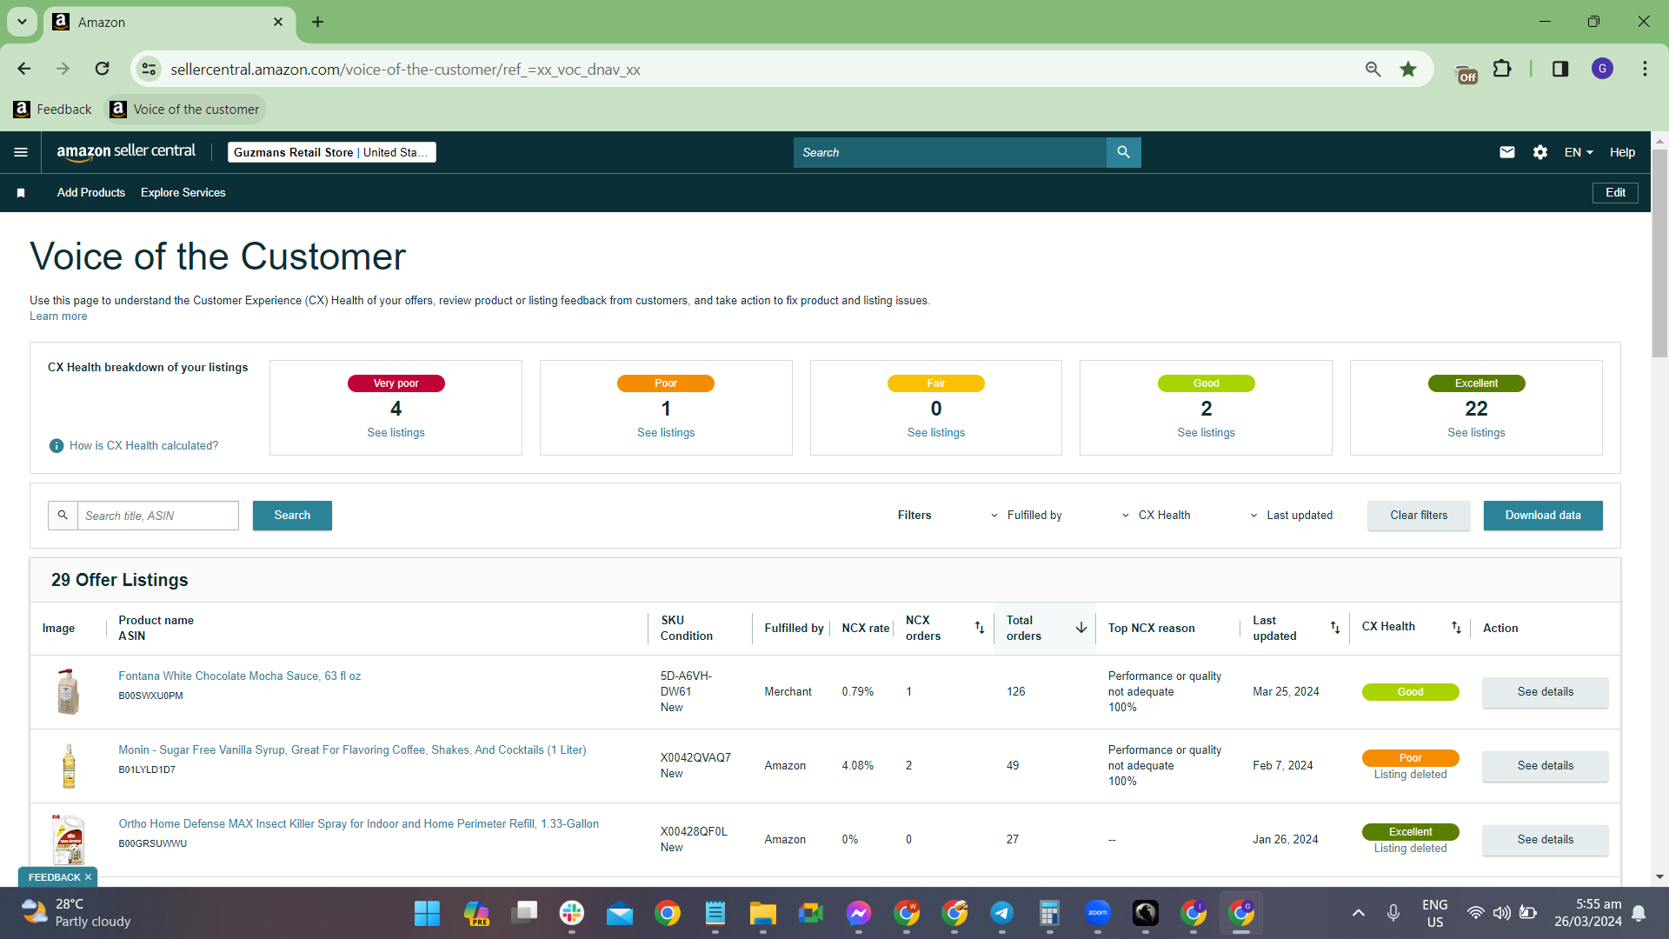Show hidden icons in the system tray
Screen dimensions: 1669x939
click(x=1358, y=913)
